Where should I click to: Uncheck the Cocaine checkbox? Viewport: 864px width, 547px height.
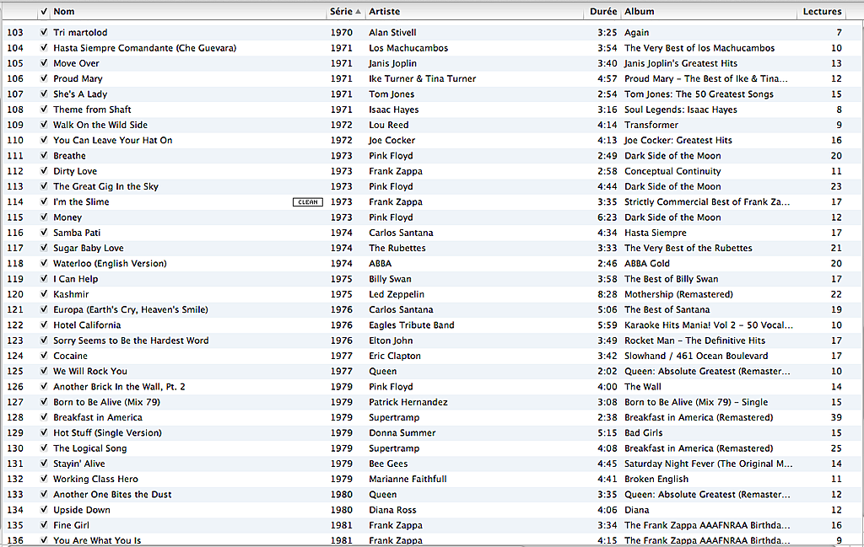coord(44,356)
